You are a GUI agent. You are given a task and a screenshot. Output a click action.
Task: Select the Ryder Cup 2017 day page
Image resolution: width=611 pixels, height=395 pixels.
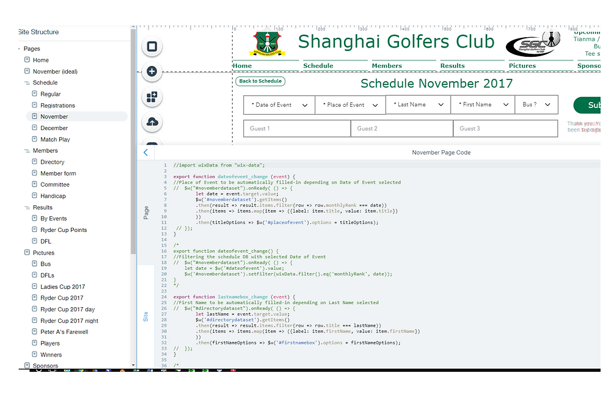click(x=67, y=310)
